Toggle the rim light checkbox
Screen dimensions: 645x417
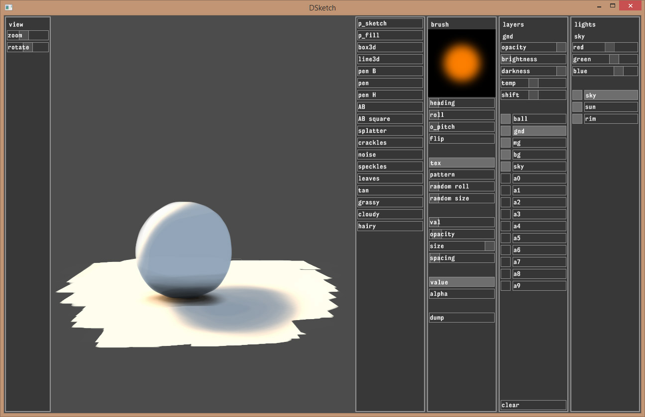[x=577, y=119]
